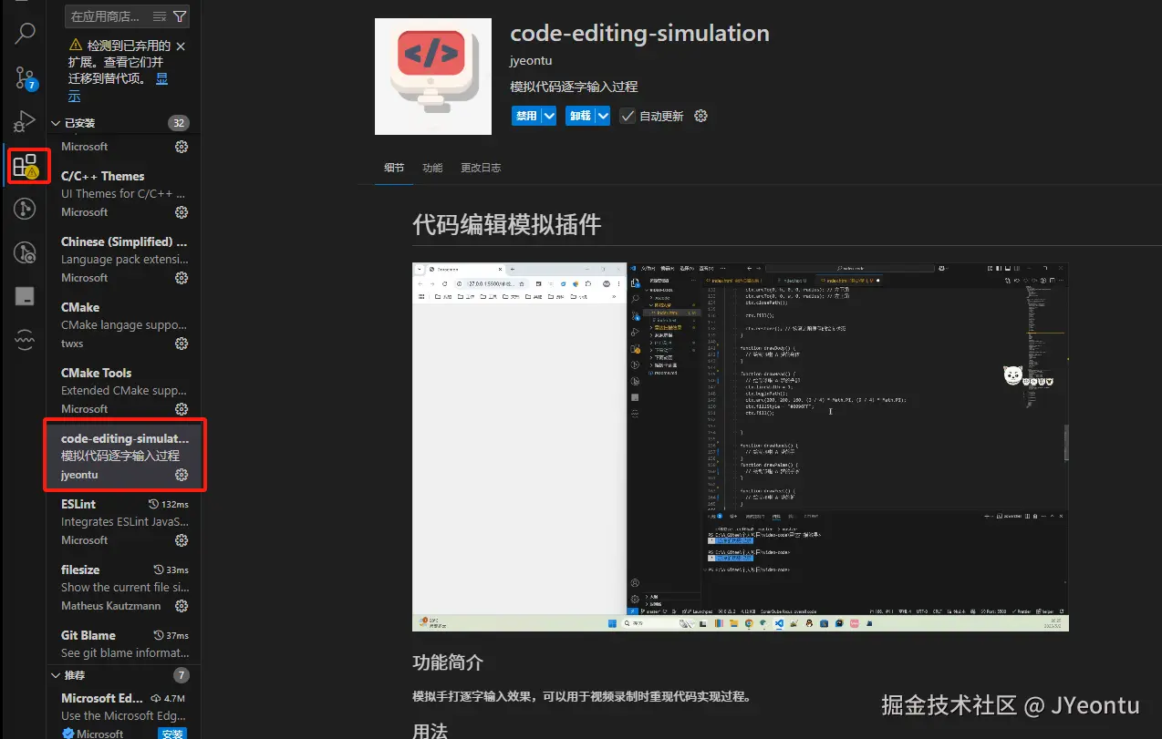Select code-editing-simulation in extension list
The height and width of the screenshot is (739, 1162).
point(125,457)
